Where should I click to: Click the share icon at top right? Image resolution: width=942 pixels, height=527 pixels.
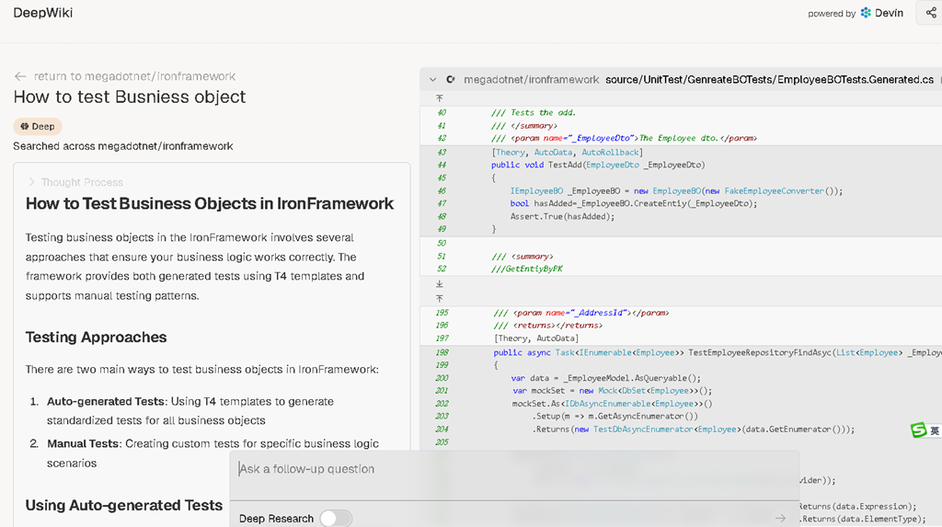click(931, 13)
